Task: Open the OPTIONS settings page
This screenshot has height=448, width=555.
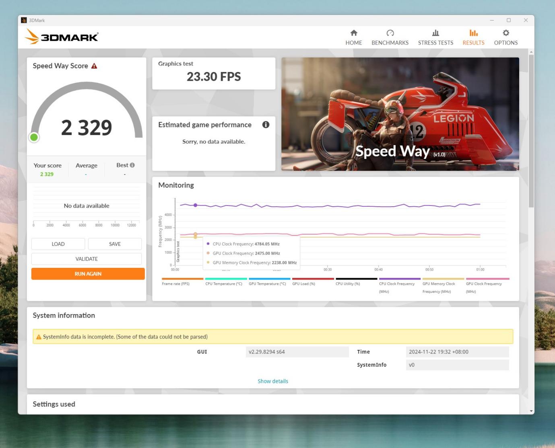Action: click(506, 37)
